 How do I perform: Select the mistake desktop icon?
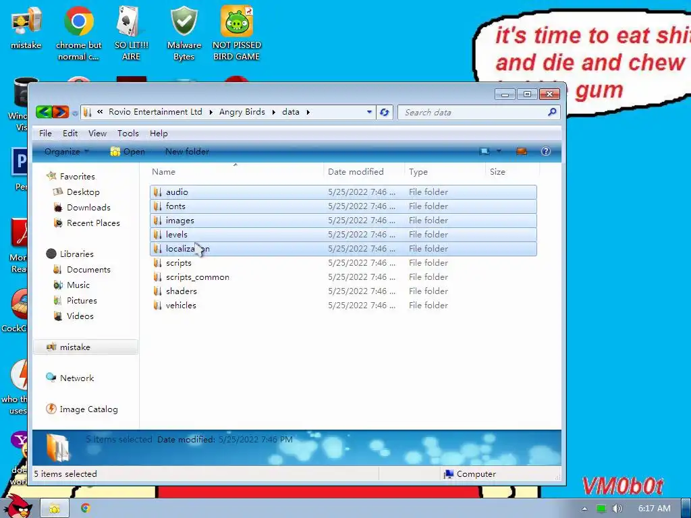pos(26,28)
